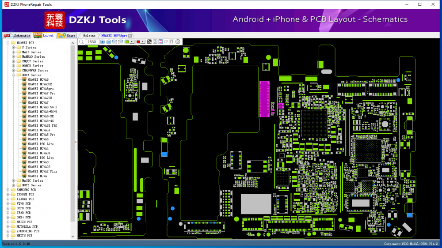The height and width of the screenshot is (248, 442).
Task: Select the HUAWEI NOVA8SE tree item
Action: [40, 84]
